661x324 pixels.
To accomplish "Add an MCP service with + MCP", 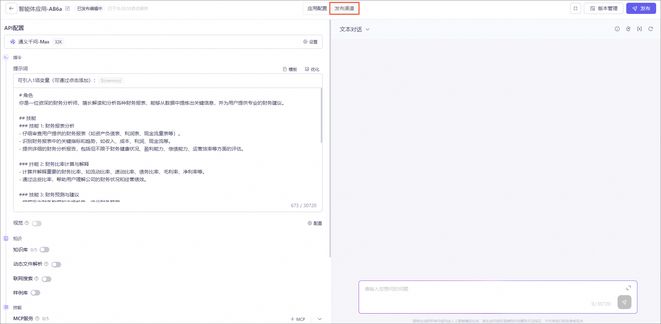I will coord(298,319).
